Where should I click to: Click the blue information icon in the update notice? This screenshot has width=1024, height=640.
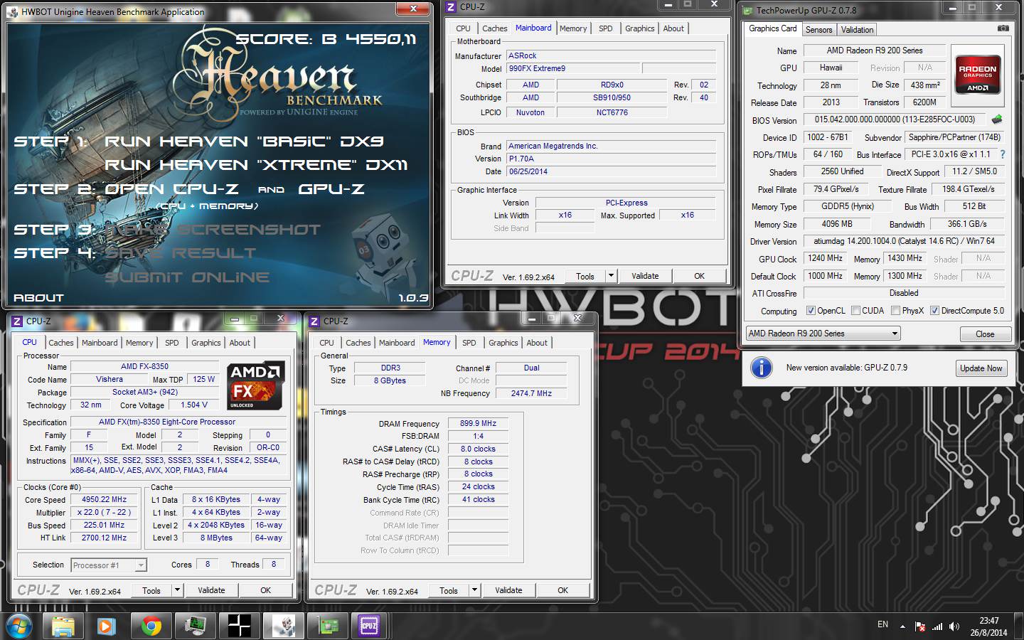click(762, 368)
